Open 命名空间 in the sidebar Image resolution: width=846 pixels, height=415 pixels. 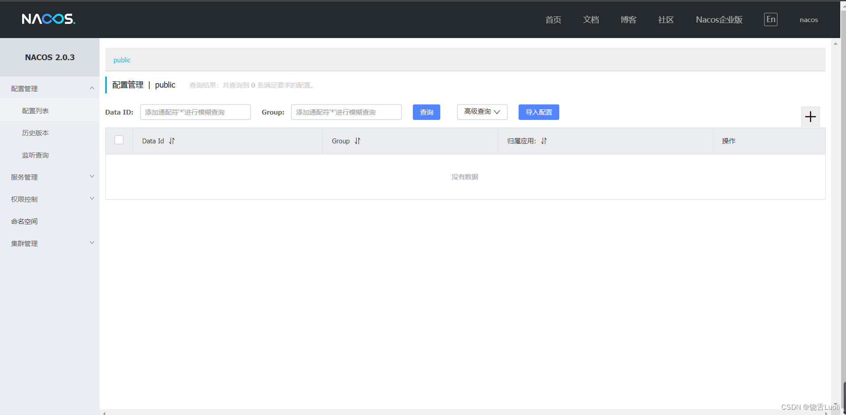click(x=50, y=221)
